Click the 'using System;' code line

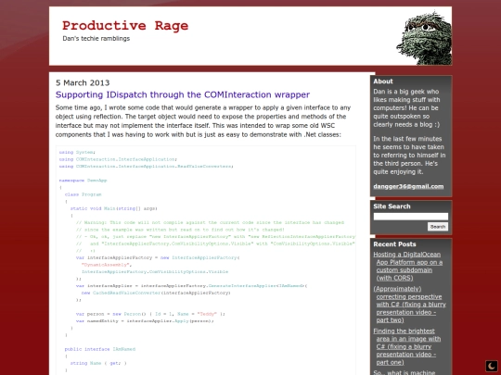pos(77,153)
